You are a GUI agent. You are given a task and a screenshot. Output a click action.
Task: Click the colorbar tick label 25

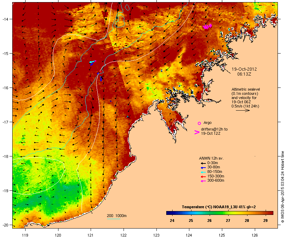(x=191, y=220)
